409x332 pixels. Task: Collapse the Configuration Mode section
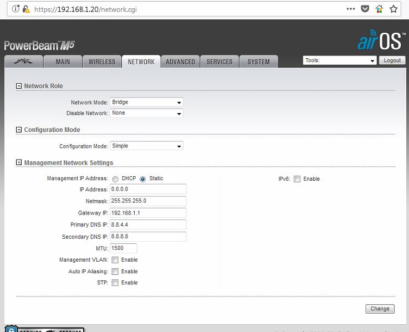[x=19, y=130]
